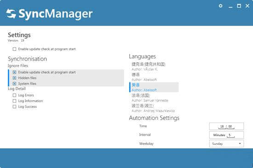Click the SyncManager sync arrows logo

[11, 14]
